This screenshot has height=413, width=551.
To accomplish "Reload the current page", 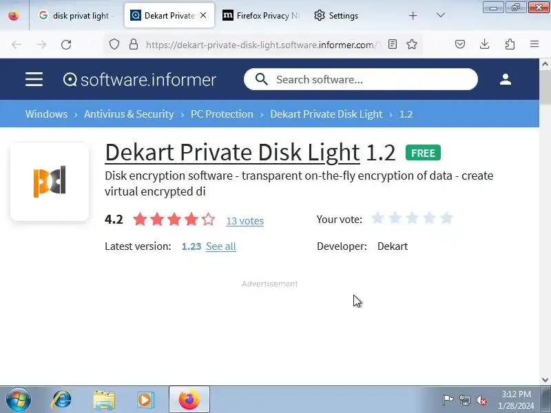I will pos(66,45).
